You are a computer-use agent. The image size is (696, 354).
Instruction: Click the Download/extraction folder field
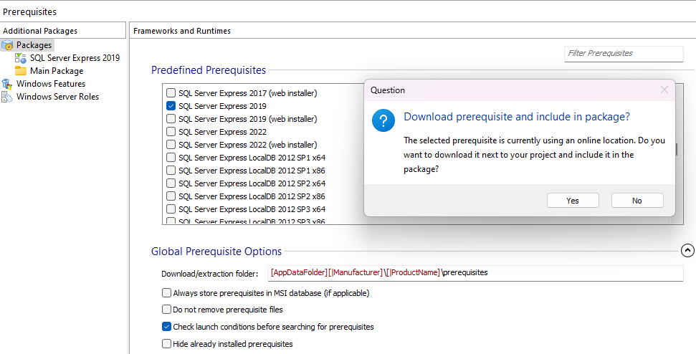pos(475,273)
